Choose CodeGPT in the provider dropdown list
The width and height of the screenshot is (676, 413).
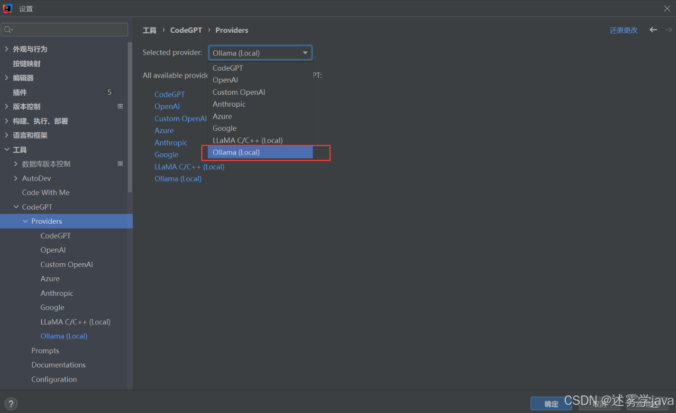tap(260, 68)
